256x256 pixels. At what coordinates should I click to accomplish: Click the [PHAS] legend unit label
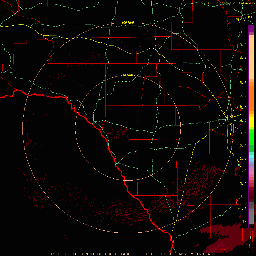coord(240,20)
